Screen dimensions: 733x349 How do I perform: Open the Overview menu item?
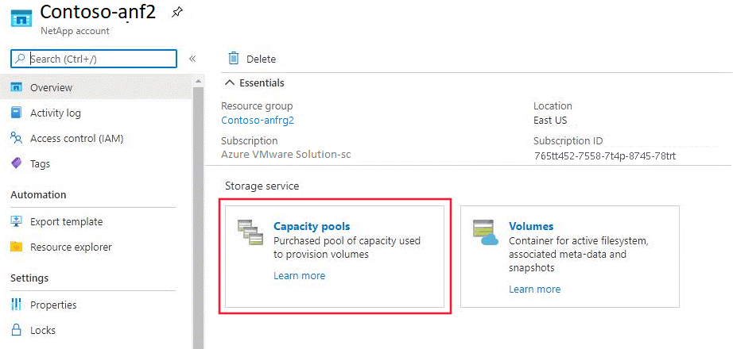51,87
